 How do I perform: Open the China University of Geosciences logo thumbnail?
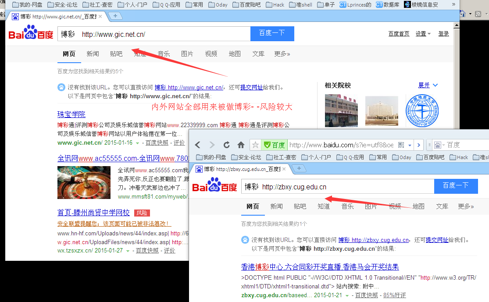422,111
